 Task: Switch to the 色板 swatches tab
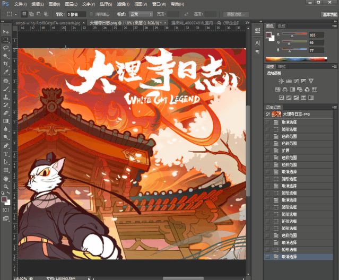click(281, 26)
